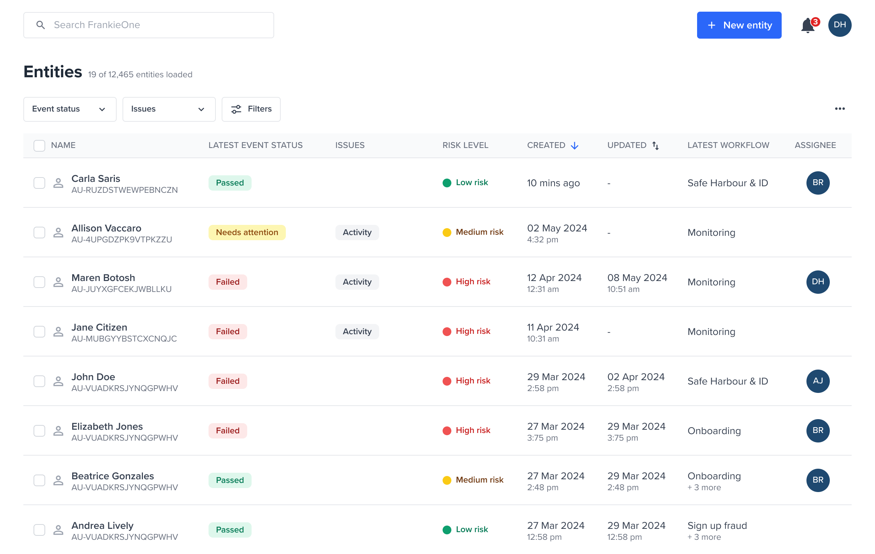Image resolution: width=875 pixels, height=554 pixels.
Task: Tick the checkbox for Elizabeth Jones
Action: 39,431
